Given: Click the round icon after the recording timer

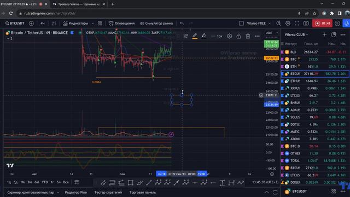Looking at the screenshot, I should point(337,23).
